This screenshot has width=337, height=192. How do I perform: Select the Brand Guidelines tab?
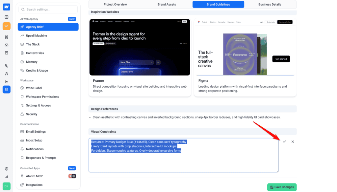[x=219, y=4]
